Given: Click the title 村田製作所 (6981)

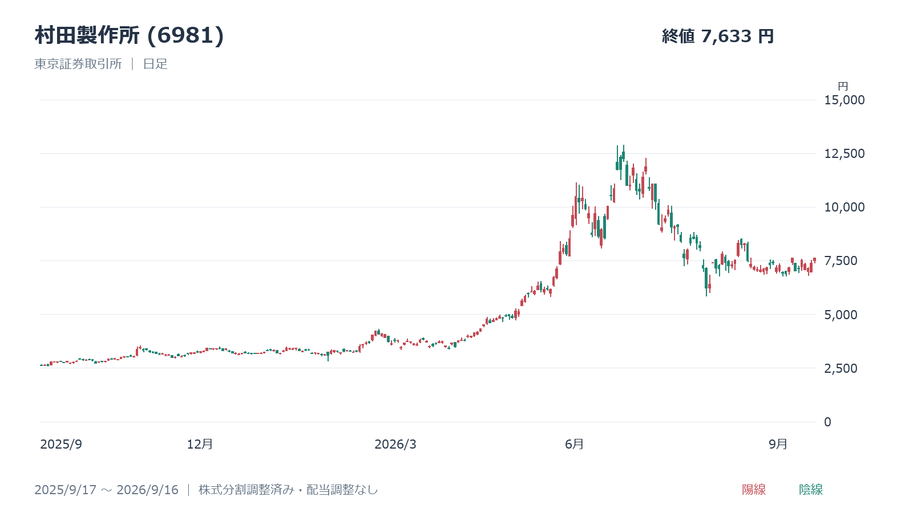Looking at the screenshot, I should click(x=130, y=35).
